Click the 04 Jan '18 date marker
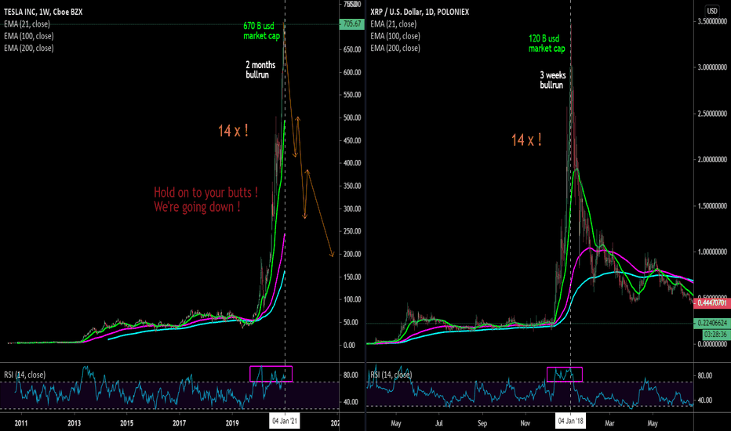The height and width of the screenshot is (431, 731). coord(571,422)
